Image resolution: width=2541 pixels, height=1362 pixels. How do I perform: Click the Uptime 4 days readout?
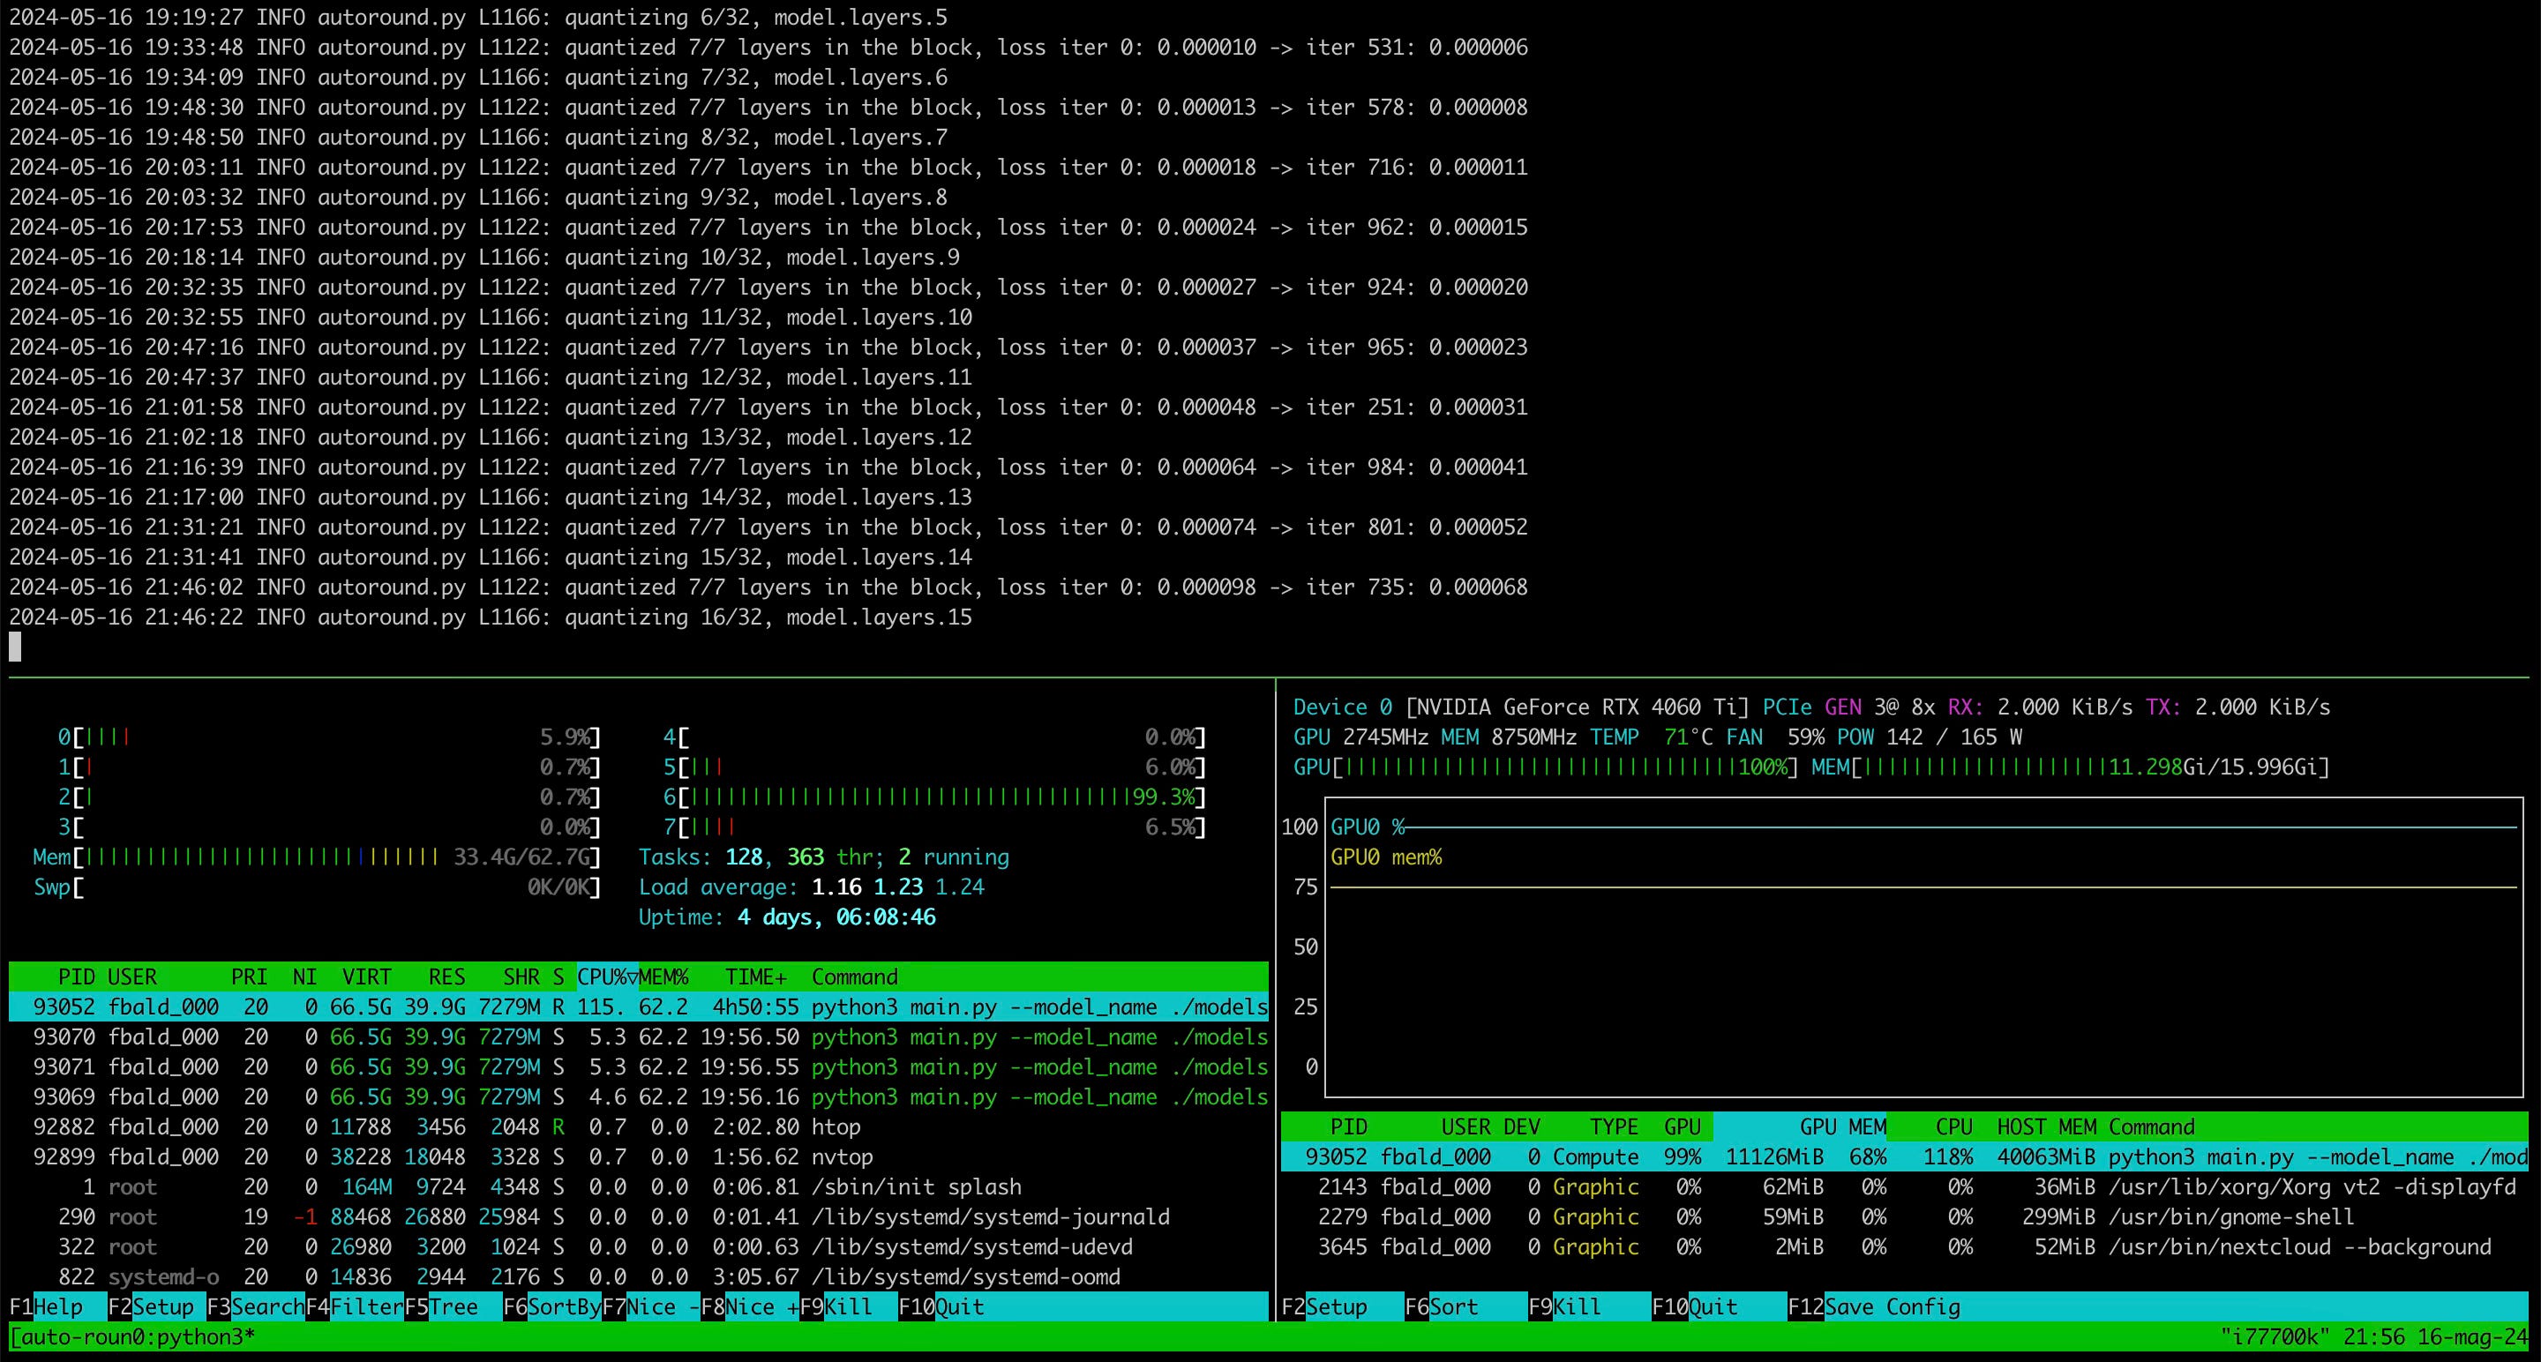[x=786, y=917]
